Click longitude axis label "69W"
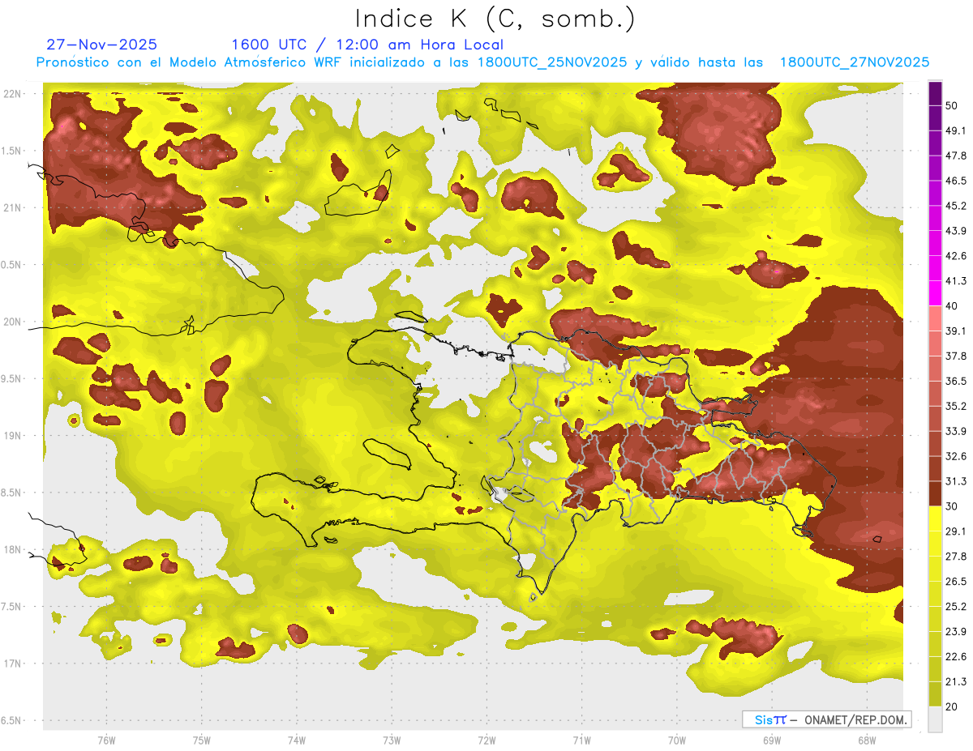This screenshot has width=973, height=751. tap(772, 740)
